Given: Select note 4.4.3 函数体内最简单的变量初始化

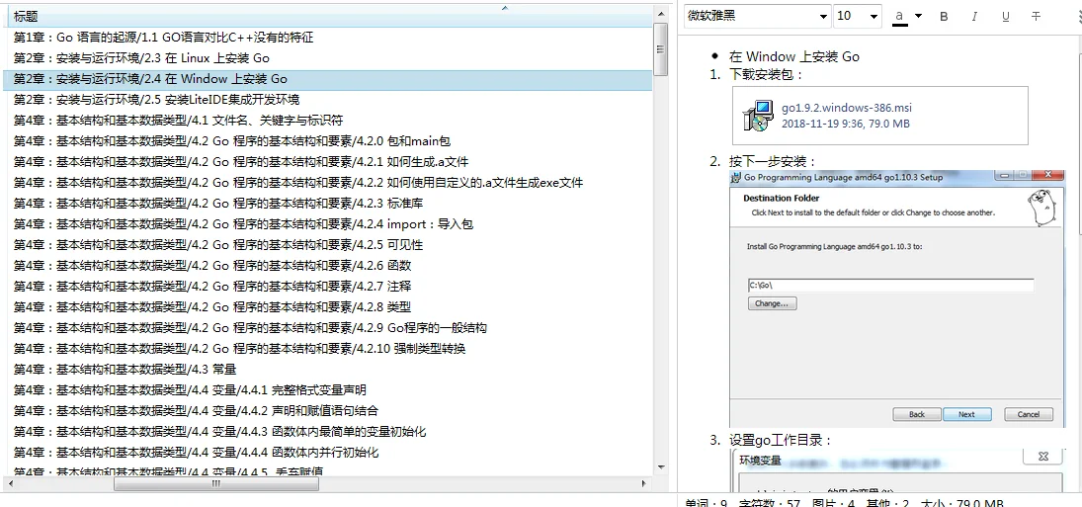Looking at the screenshot, I should click(x=329, y=432).
